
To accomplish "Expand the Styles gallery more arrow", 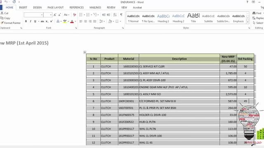I will click(x=247, y=22).
